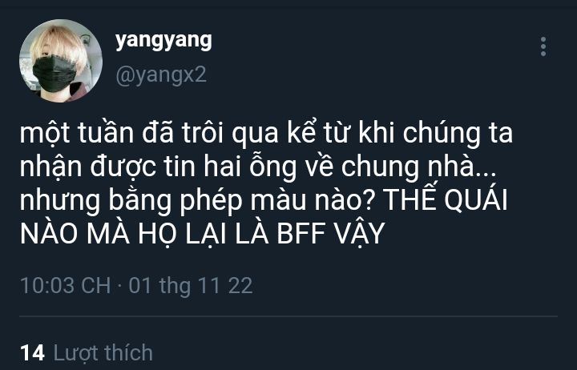The width and height of the screenshot is (577, 370).
Task: Click the black face mask in the avatar
Action: click(54, 74)
